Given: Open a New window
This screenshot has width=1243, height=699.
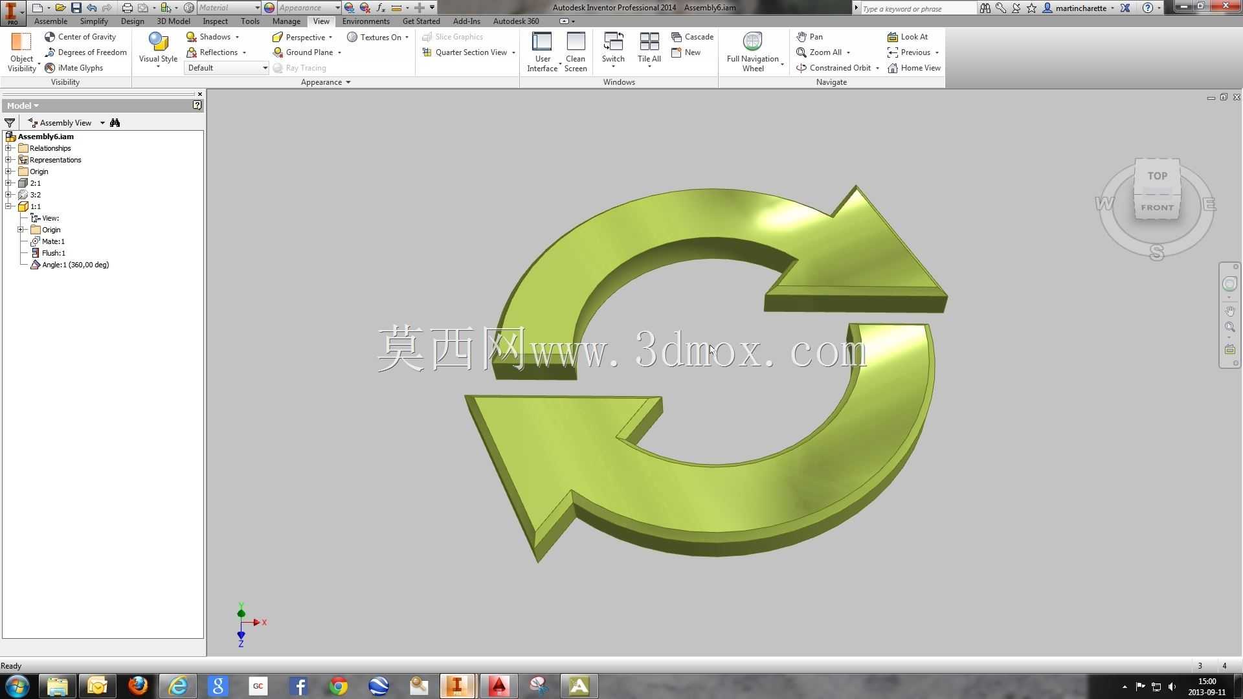Looking at the screenshot, I should 686,52.
